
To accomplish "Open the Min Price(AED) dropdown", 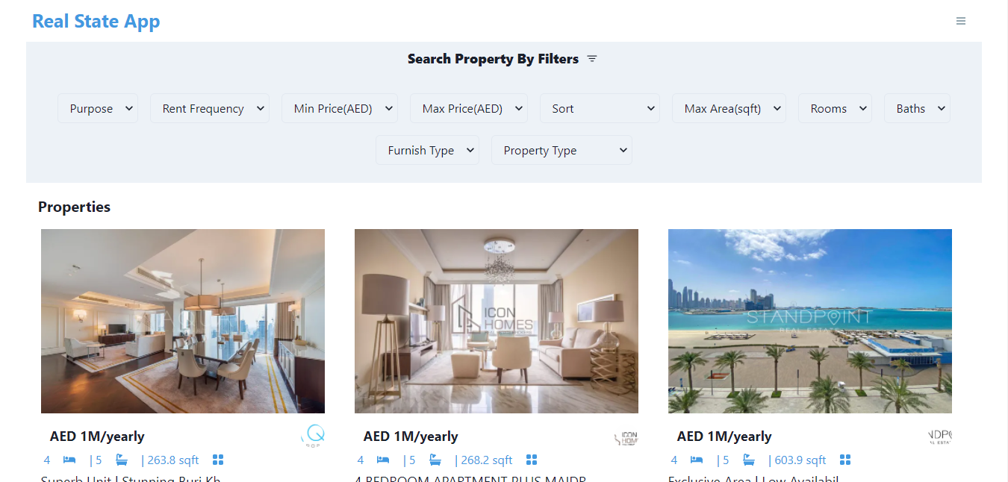I will click(340, 108).
